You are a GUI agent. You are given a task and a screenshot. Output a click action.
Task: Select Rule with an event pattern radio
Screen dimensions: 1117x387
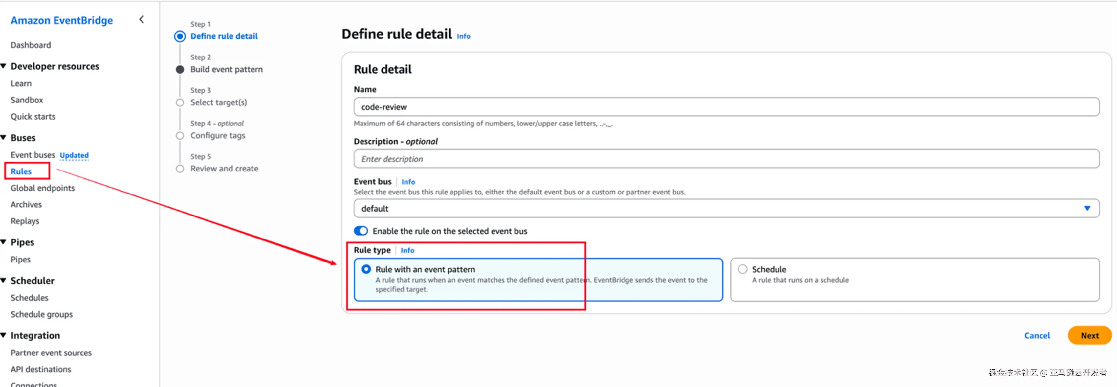366,269
